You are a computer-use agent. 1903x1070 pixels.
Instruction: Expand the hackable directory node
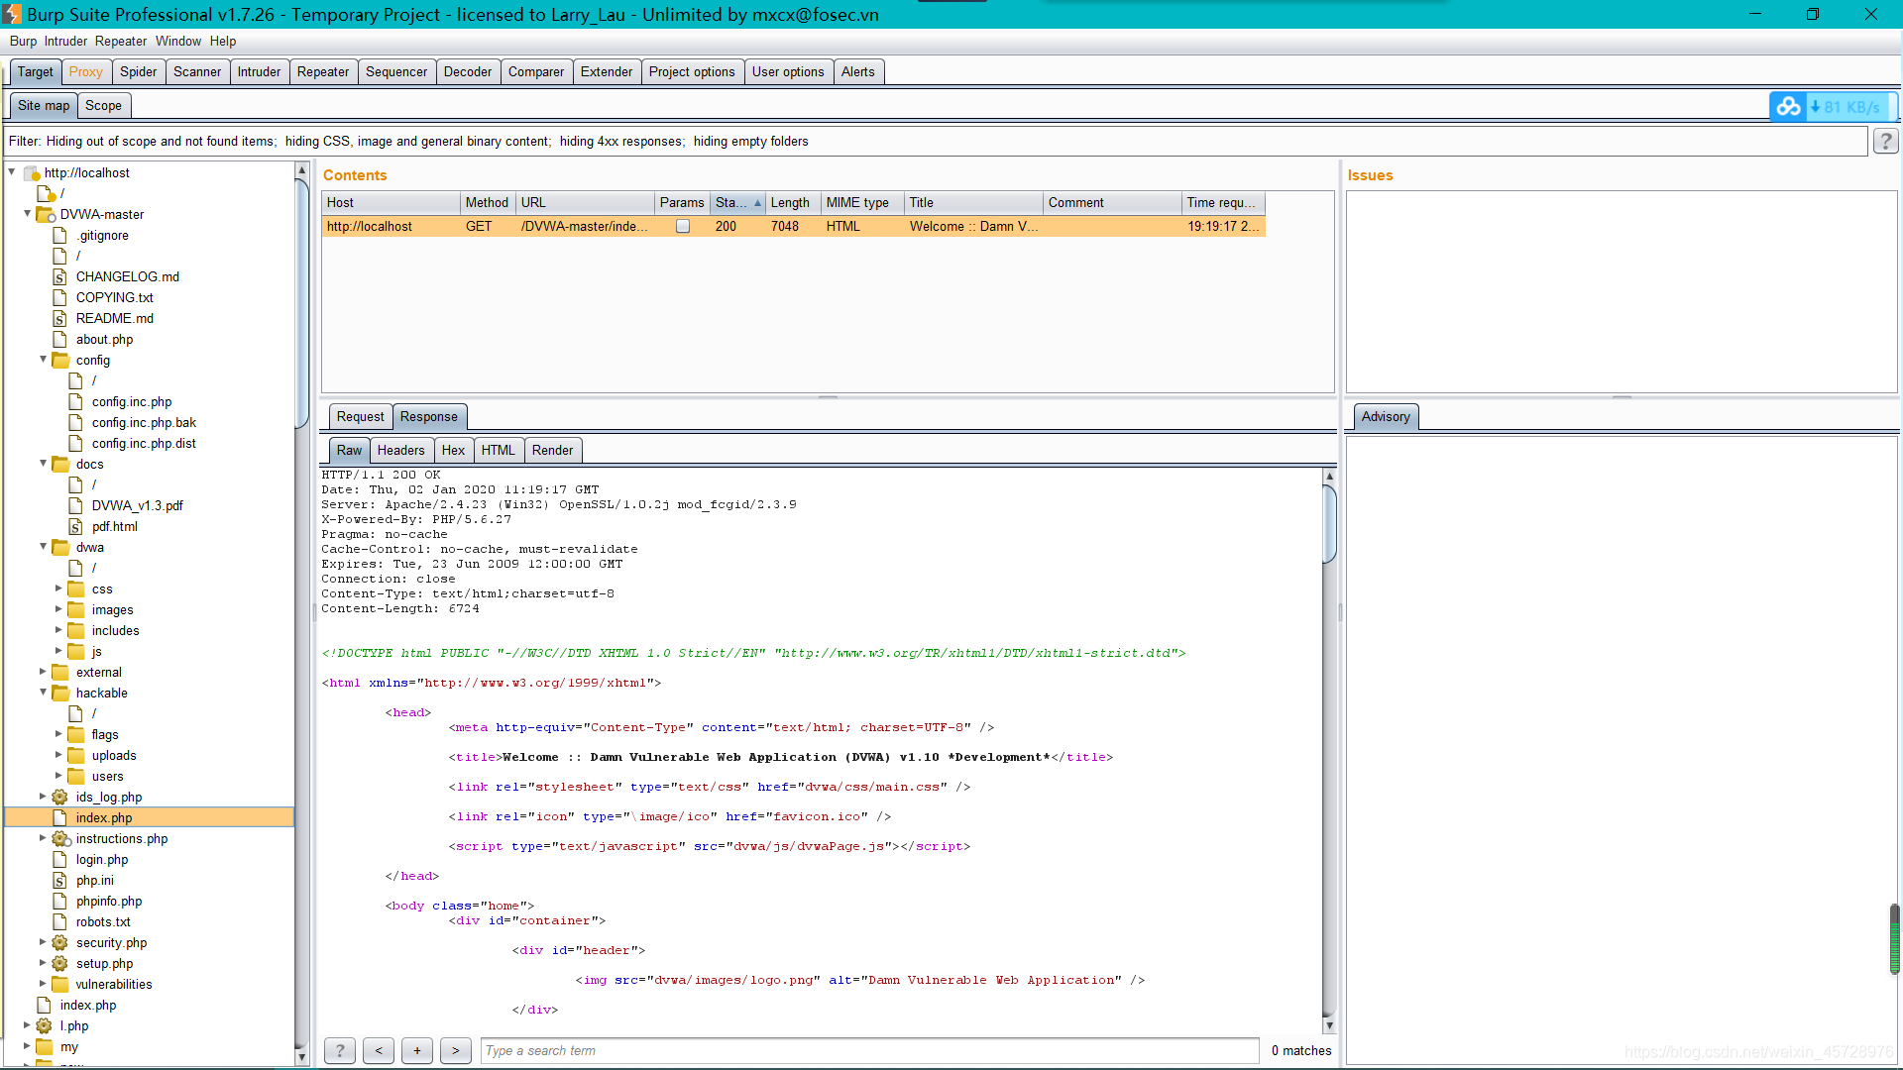point(44,693)
